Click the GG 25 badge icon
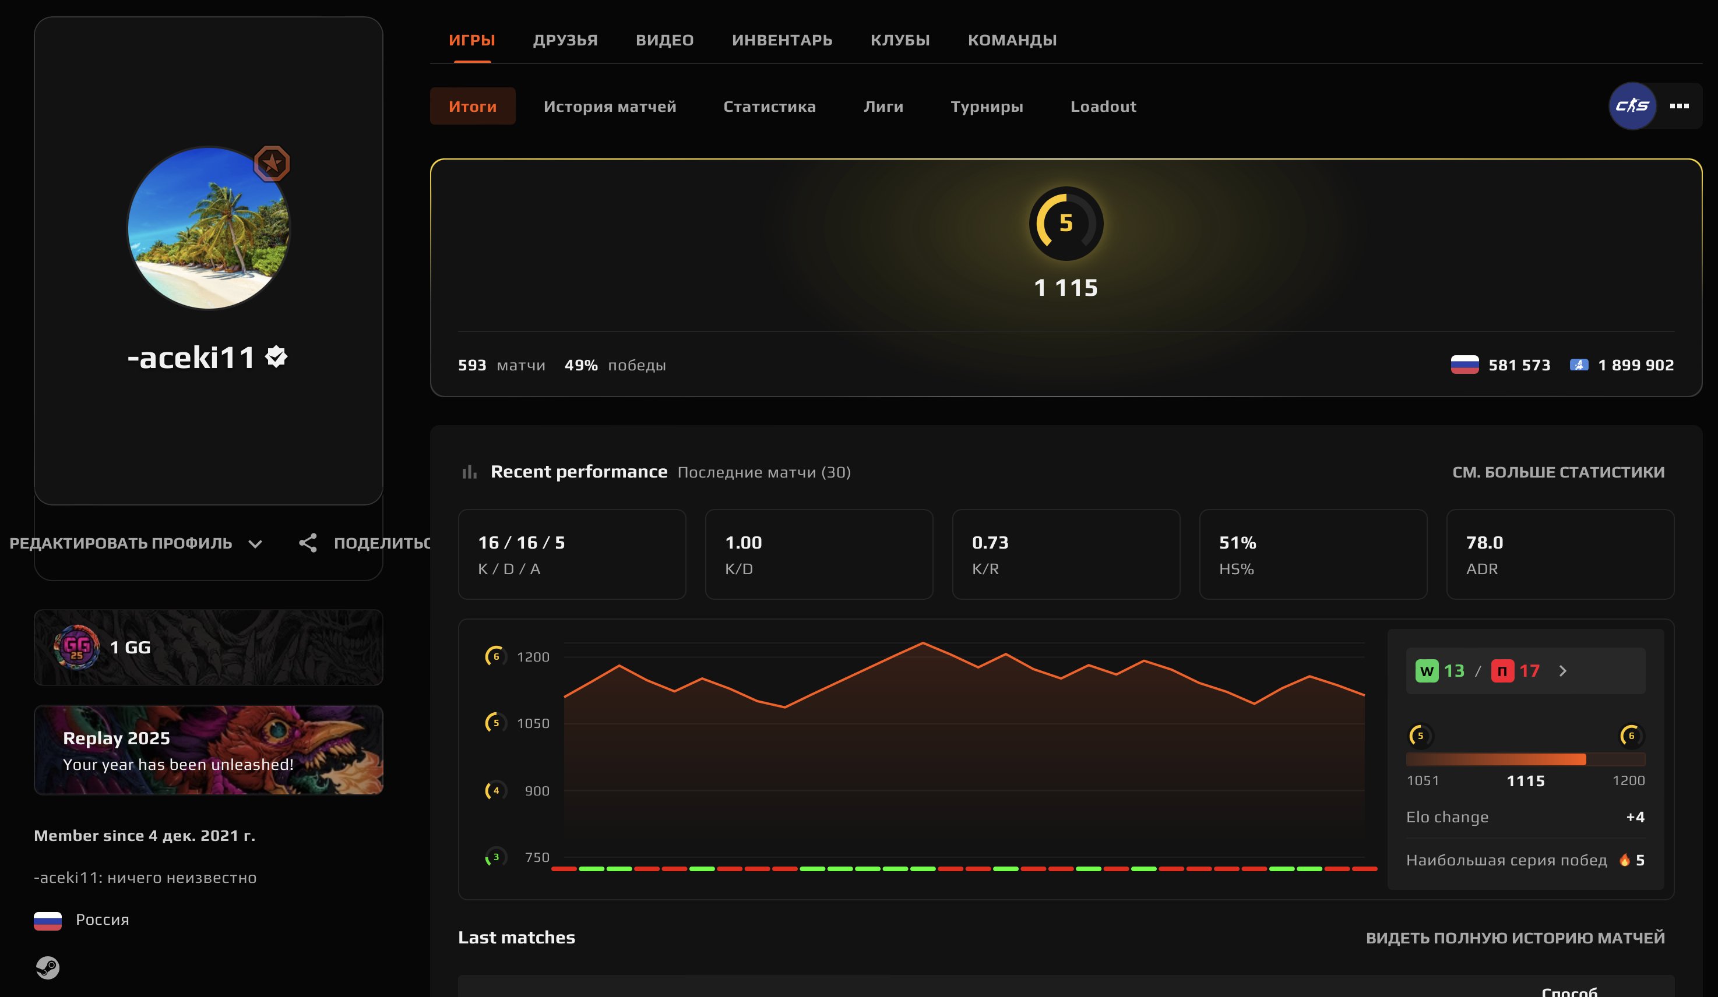The height and width of the screenshot is (997, 1718). [76, 647]
